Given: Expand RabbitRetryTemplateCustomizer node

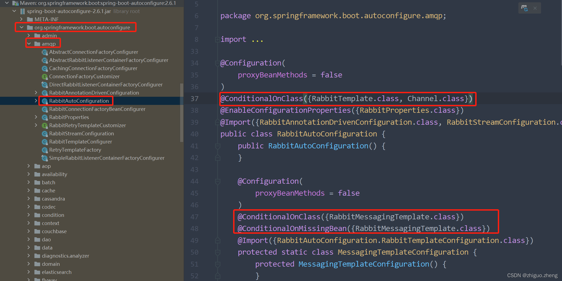Looking at the screenshot, I should coord(36,125).
